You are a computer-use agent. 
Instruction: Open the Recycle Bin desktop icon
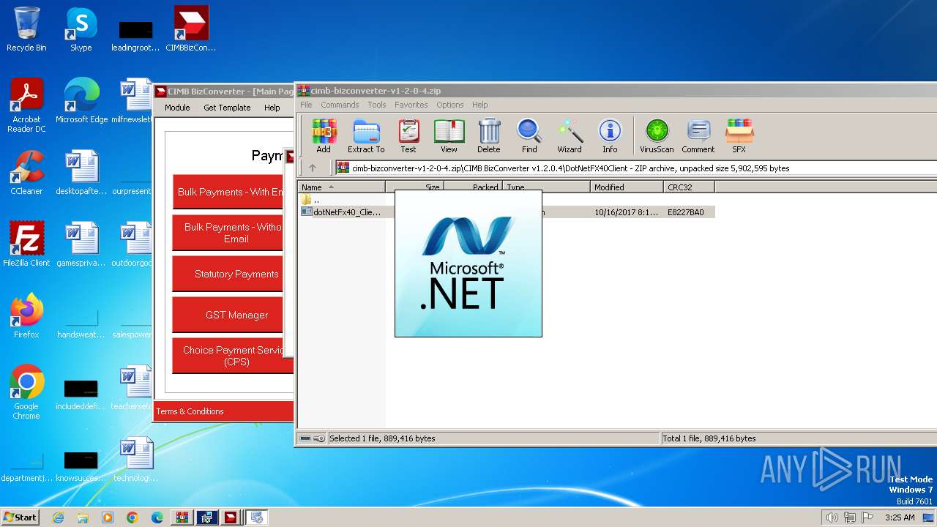26,29
